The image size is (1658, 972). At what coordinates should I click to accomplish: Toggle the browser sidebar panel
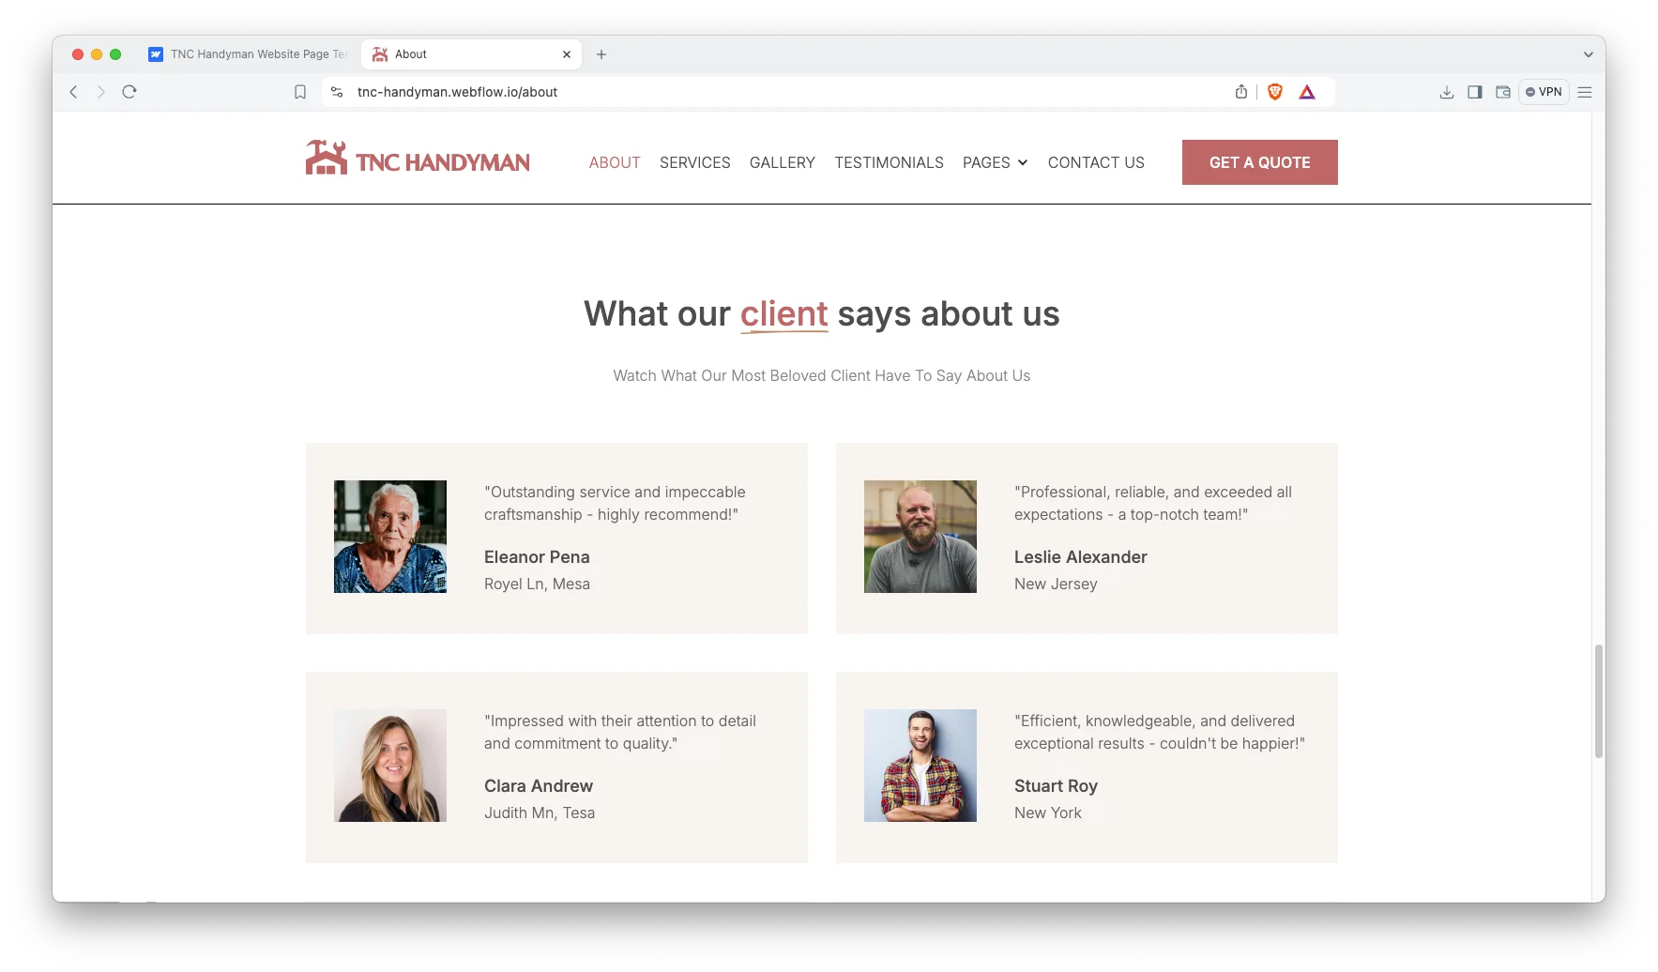coord(1474,92)
